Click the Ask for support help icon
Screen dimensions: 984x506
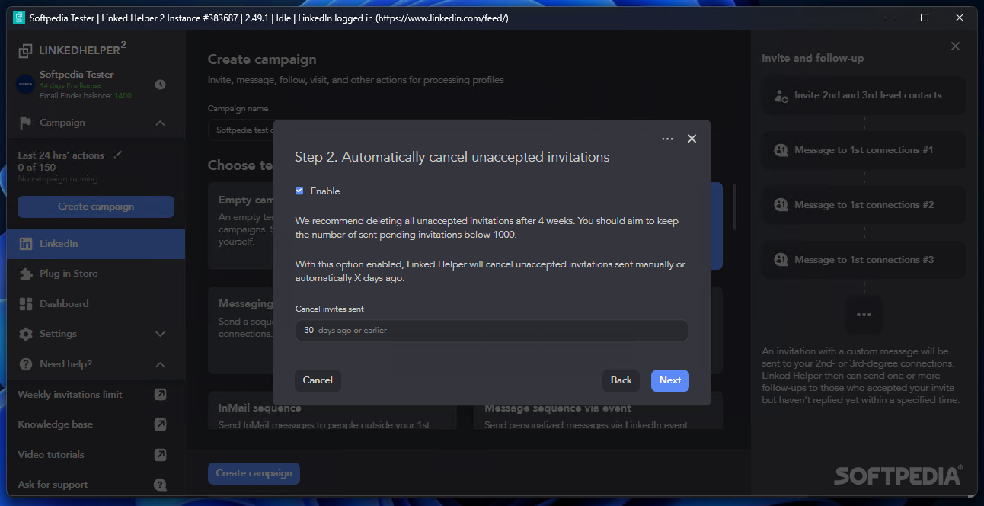point(160,485)
